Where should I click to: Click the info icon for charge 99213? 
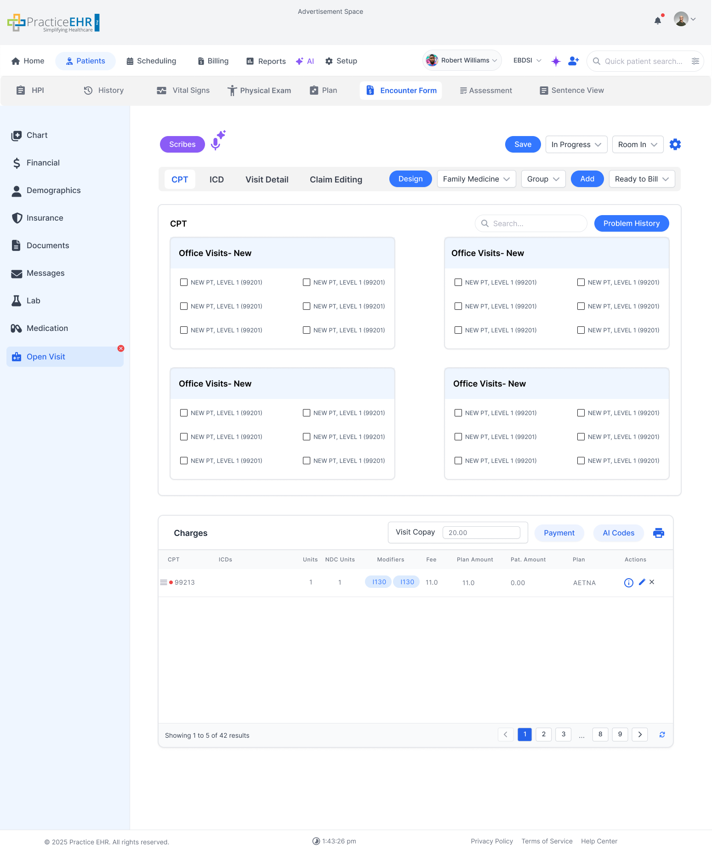[628, 582]
